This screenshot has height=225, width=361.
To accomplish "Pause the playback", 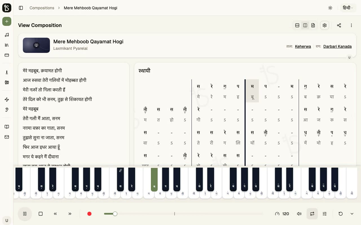I will pyautogui.click(x=25, y=214).
